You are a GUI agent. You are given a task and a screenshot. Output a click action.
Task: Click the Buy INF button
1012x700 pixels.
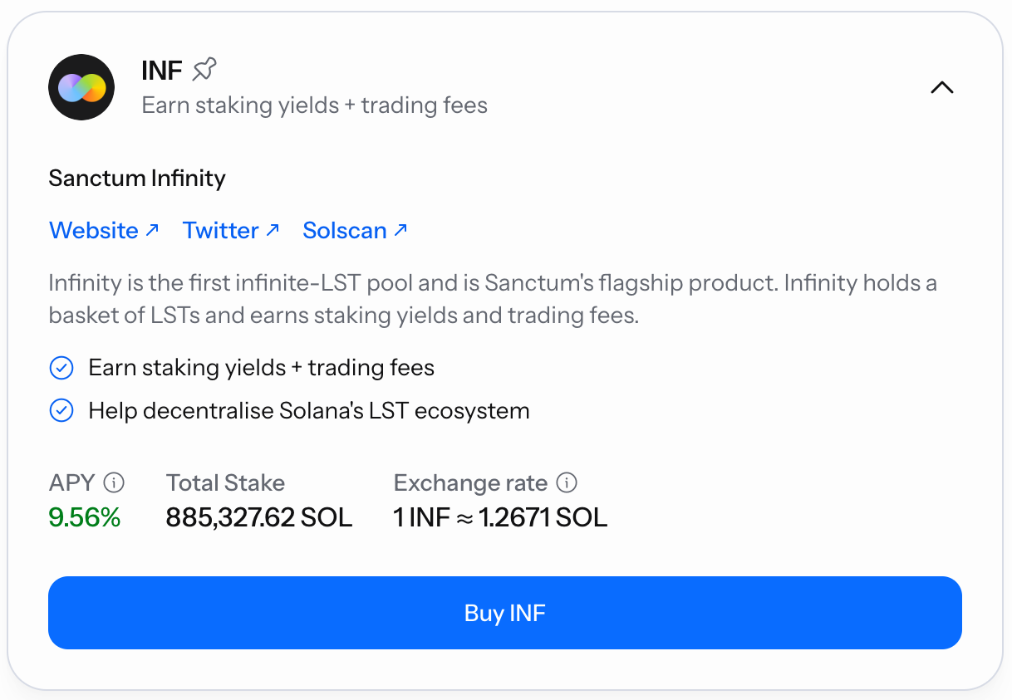(505, 613)
